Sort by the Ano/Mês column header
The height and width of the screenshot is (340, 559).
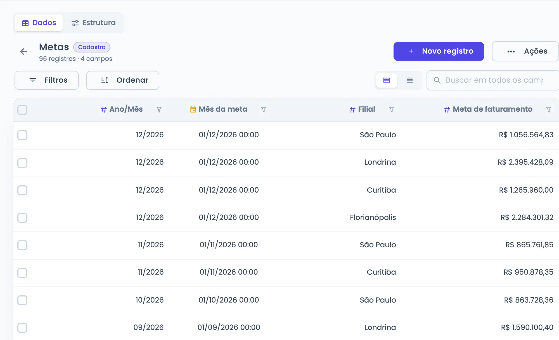(126, 109)
